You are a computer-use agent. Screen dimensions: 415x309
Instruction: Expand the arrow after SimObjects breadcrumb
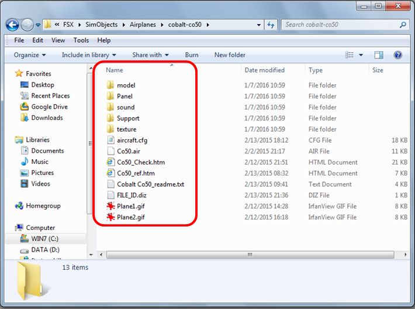coord(123,25)
